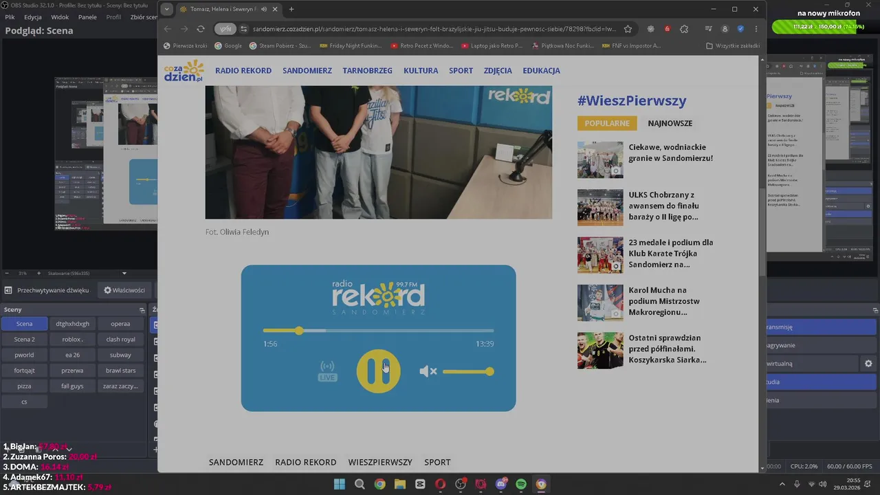Open Windows taskbar search
This screenshot has height=495, width=880.
coord(360,484)
